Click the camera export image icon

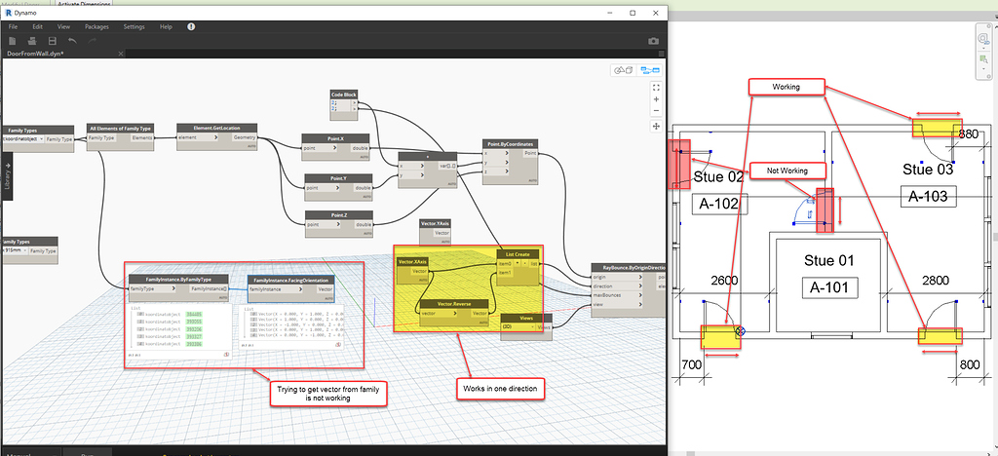coord(653,41)
